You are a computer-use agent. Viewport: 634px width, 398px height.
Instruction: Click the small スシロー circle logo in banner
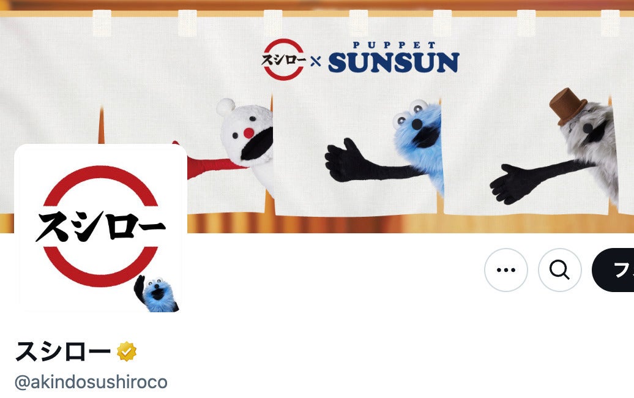pos(283,59)
